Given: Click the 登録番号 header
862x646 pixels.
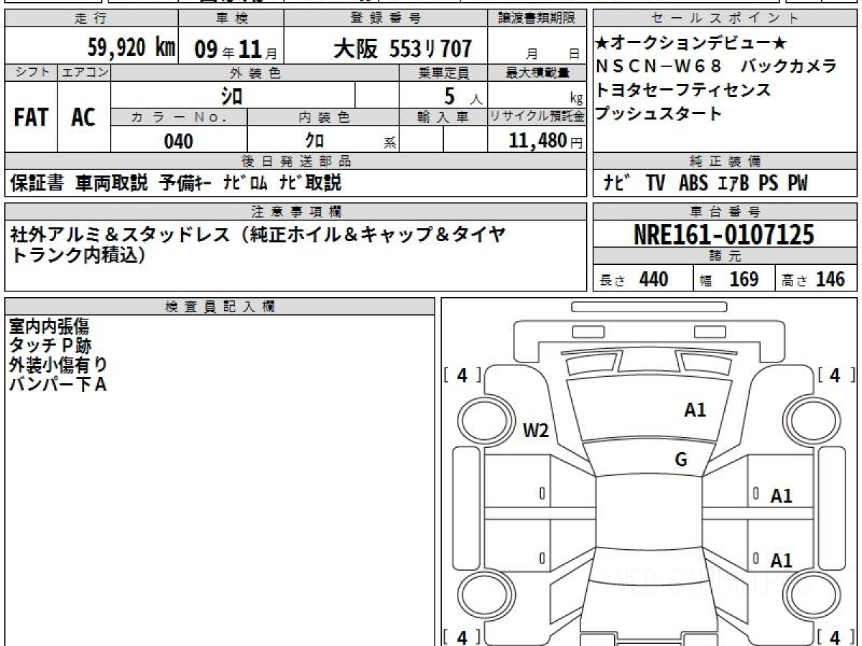Looking at the screenshot, I should 386,19.
